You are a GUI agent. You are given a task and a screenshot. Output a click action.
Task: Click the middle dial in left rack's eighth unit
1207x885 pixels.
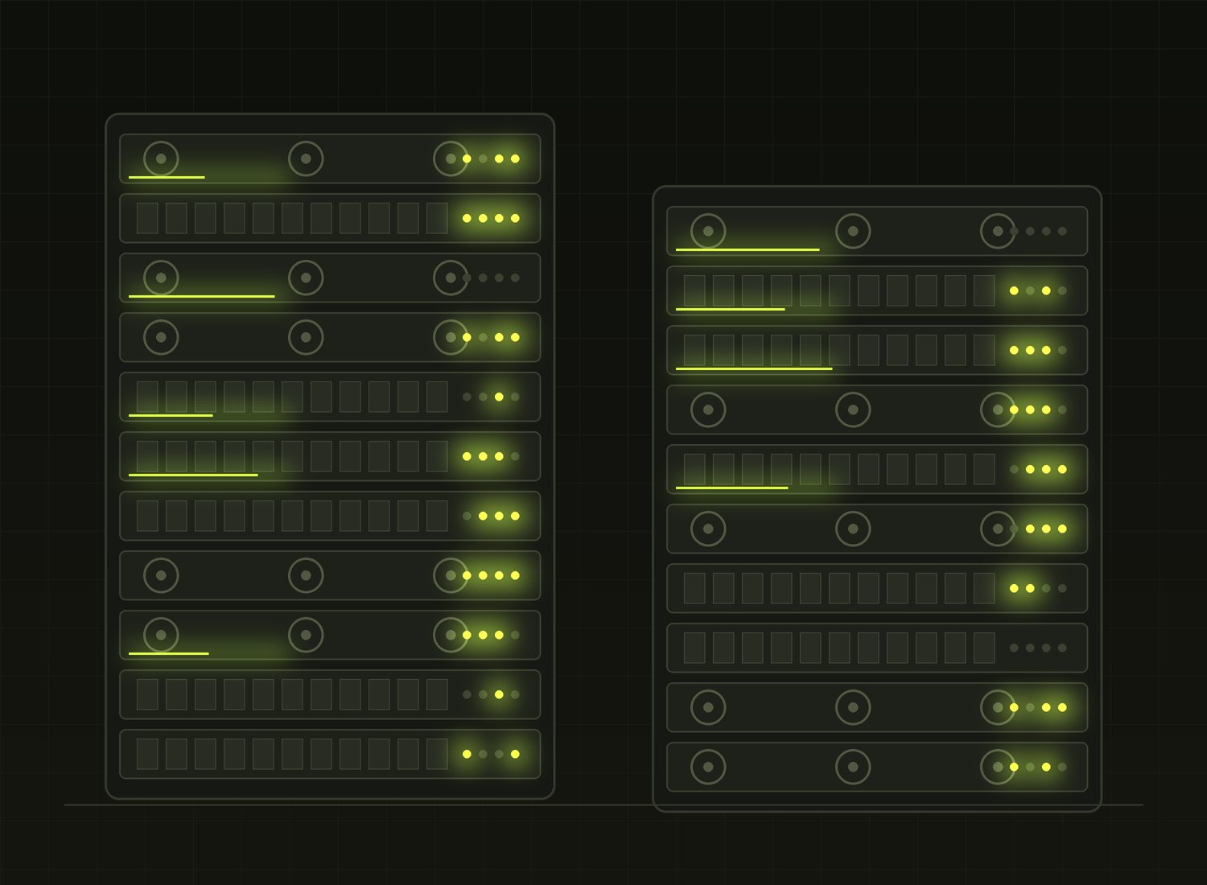(x=306, y=575)
